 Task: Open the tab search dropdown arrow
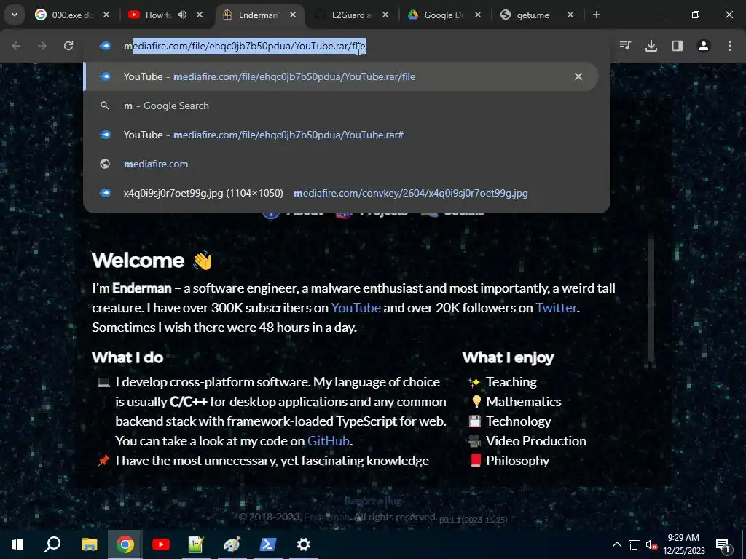click(15, 15)
